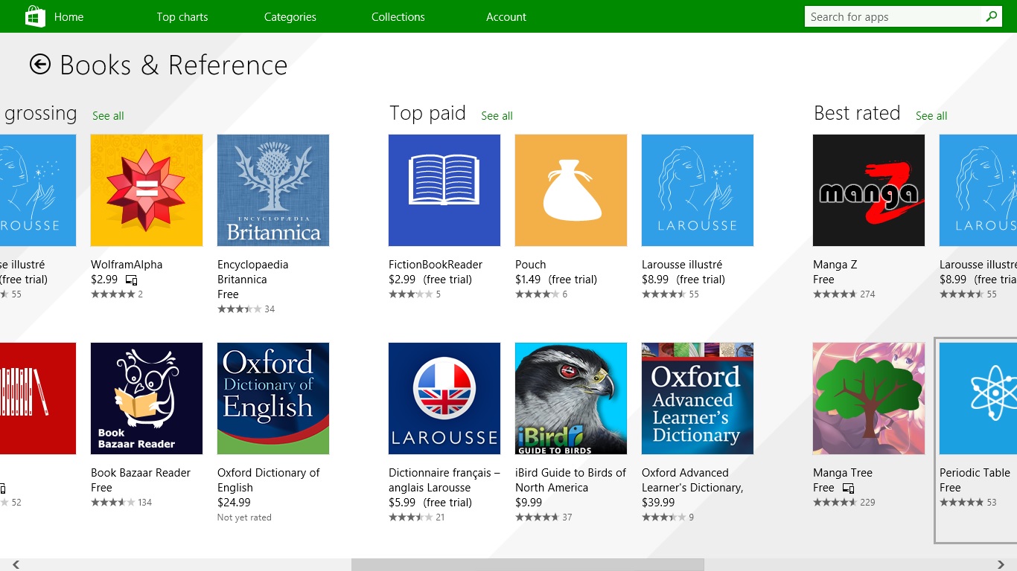Screen dimensions: 1017x571
Task: Click the WolframAlpha title text
Action: [x=127, y=265]
